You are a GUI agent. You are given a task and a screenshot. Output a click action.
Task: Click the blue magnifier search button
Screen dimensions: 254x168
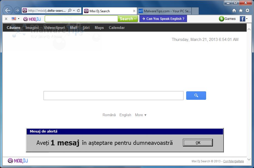(196, 95)
